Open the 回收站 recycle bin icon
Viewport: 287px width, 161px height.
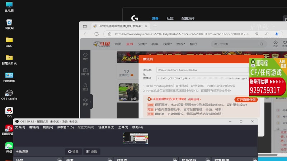[9, 24]
